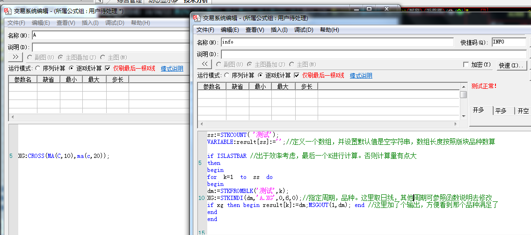Click up arrow of parameter table scrollbar
Viewport: 531px width, 235px height.
[x=464, y=86]
